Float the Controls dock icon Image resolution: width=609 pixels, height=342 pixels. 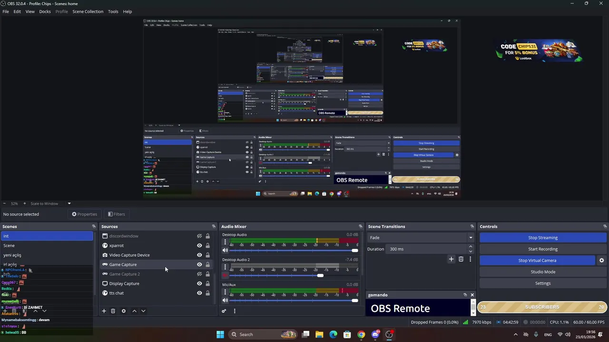coord(605,227)
